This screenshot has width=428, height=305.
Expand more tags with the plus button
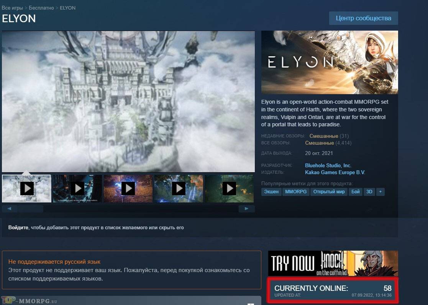click(x=380, y=192)
